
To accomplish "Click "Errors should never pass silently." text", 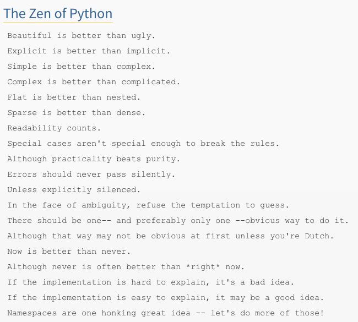I will click(x=91, y=174).
